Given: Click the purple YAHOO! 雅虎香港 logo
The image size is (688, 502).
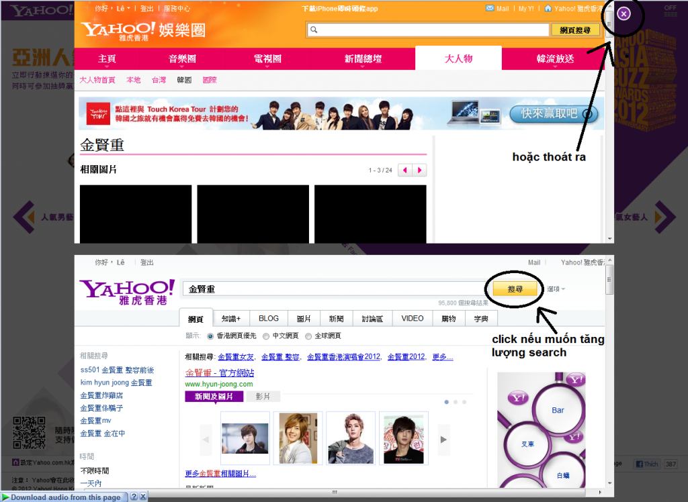Looking at the screenshot, I should coord(127,292).
